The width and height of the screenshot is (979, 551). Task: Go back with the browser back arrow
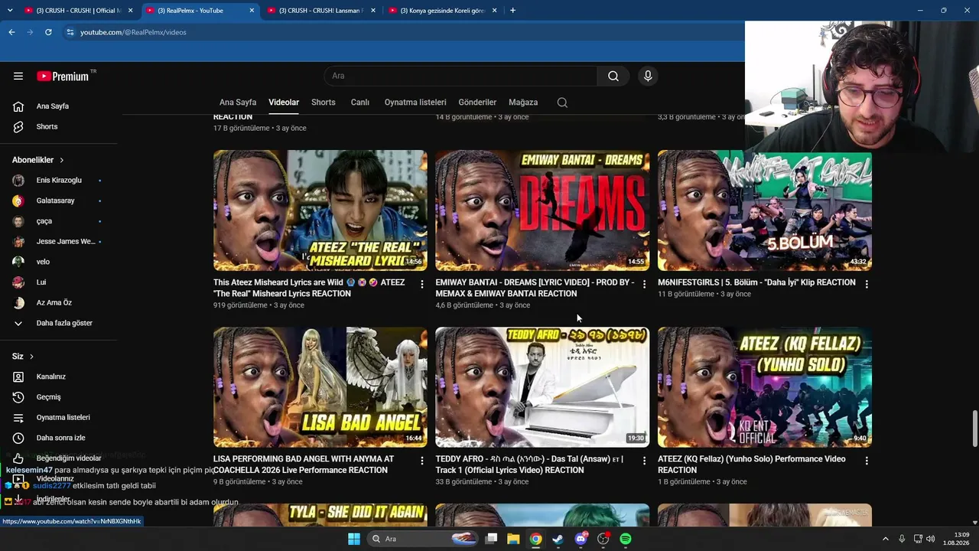pos(11,32)
